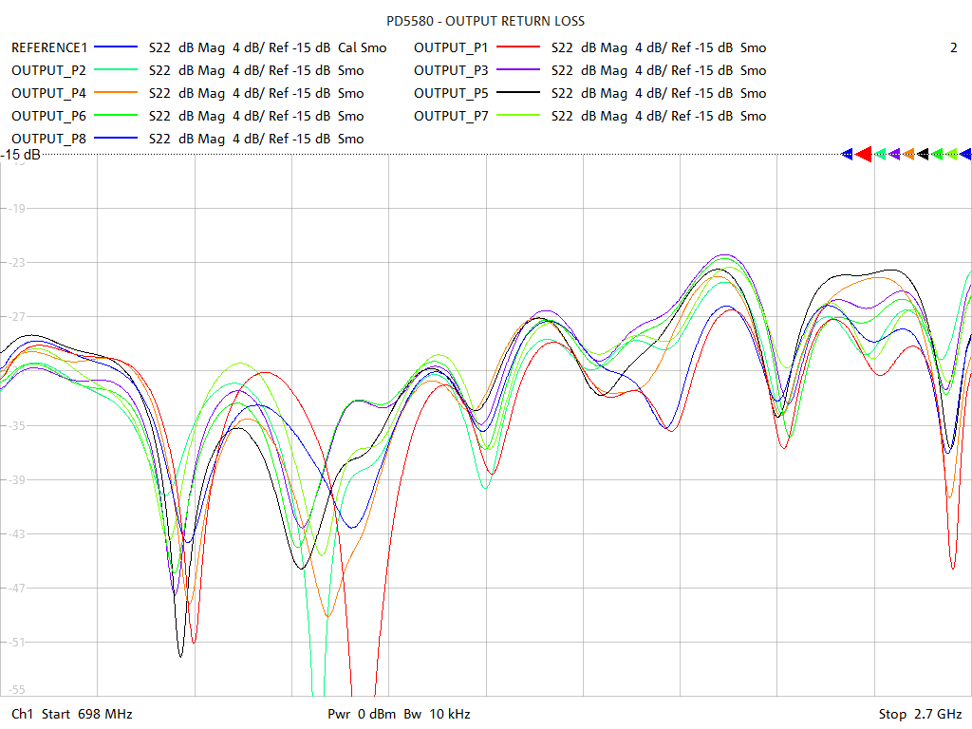
Task: Click the '-35' y-axis label
Action: [15, 425]
